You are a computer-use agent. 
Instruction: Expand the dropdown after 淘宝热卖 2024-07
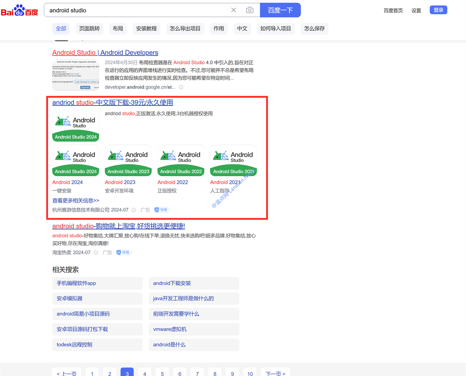click(96, 252)
